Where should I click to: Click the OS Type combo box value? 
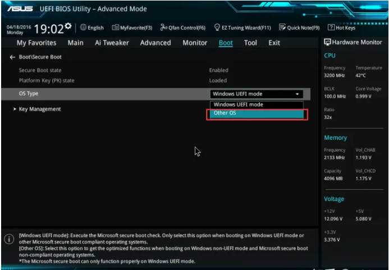pyautogui.click(x=257, y=94)
